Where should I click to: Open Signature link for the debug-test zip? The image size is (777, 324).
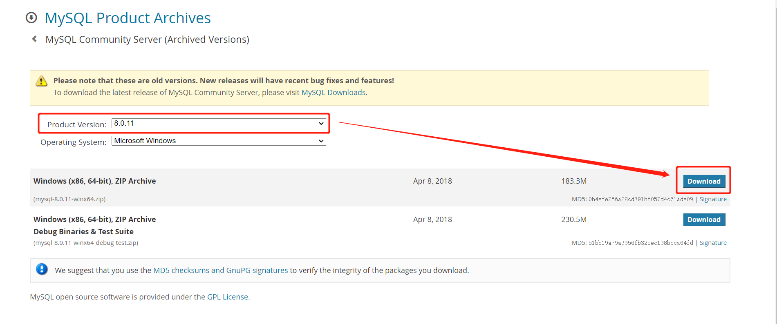click(713, 243)
